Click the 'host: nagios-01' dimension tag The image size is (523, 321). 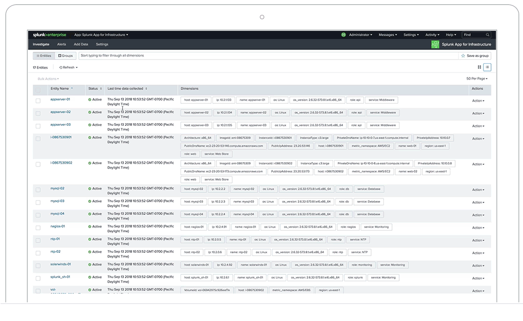pyautogui.click(x=194, y=227)
